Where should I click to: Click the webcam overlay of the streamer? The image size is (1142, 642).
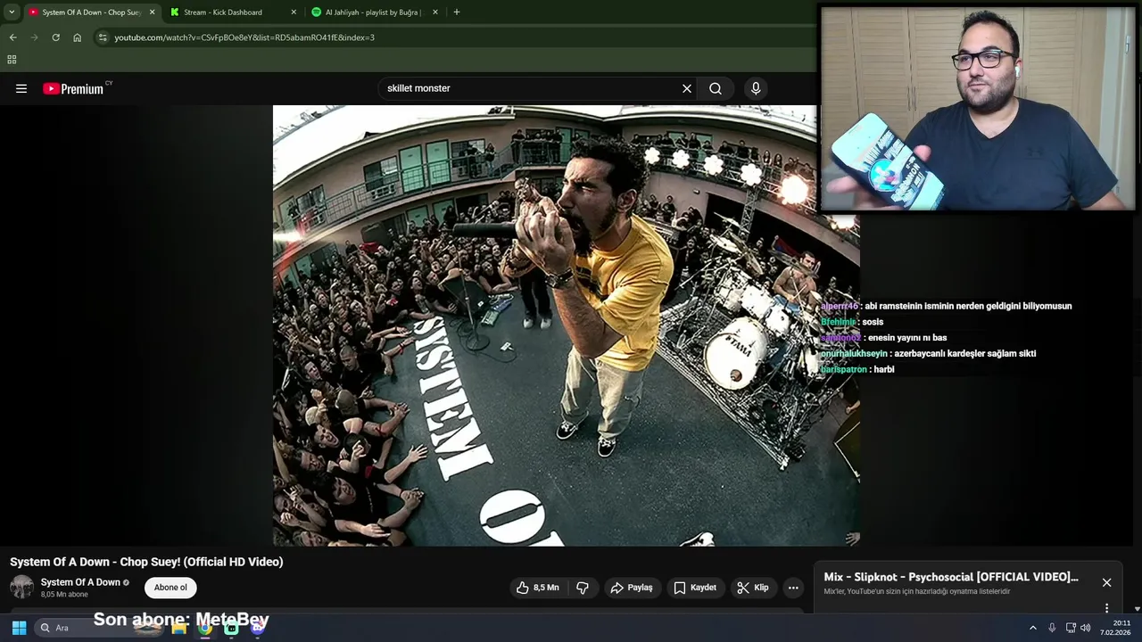pyautogui.click(x=977, y=109)
